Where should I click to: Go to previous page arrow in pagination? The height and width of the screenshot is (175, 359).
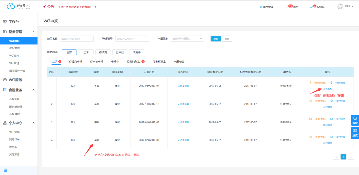click(336, 156)
